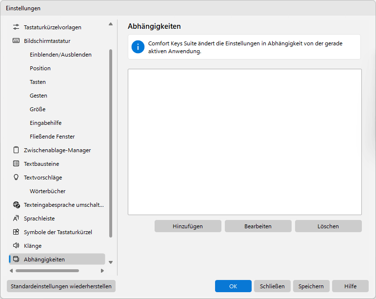
Task: Click the Tastaturkürzelvorlagen sliders icon
Action: pyautogui.click(x=16, y=27)
